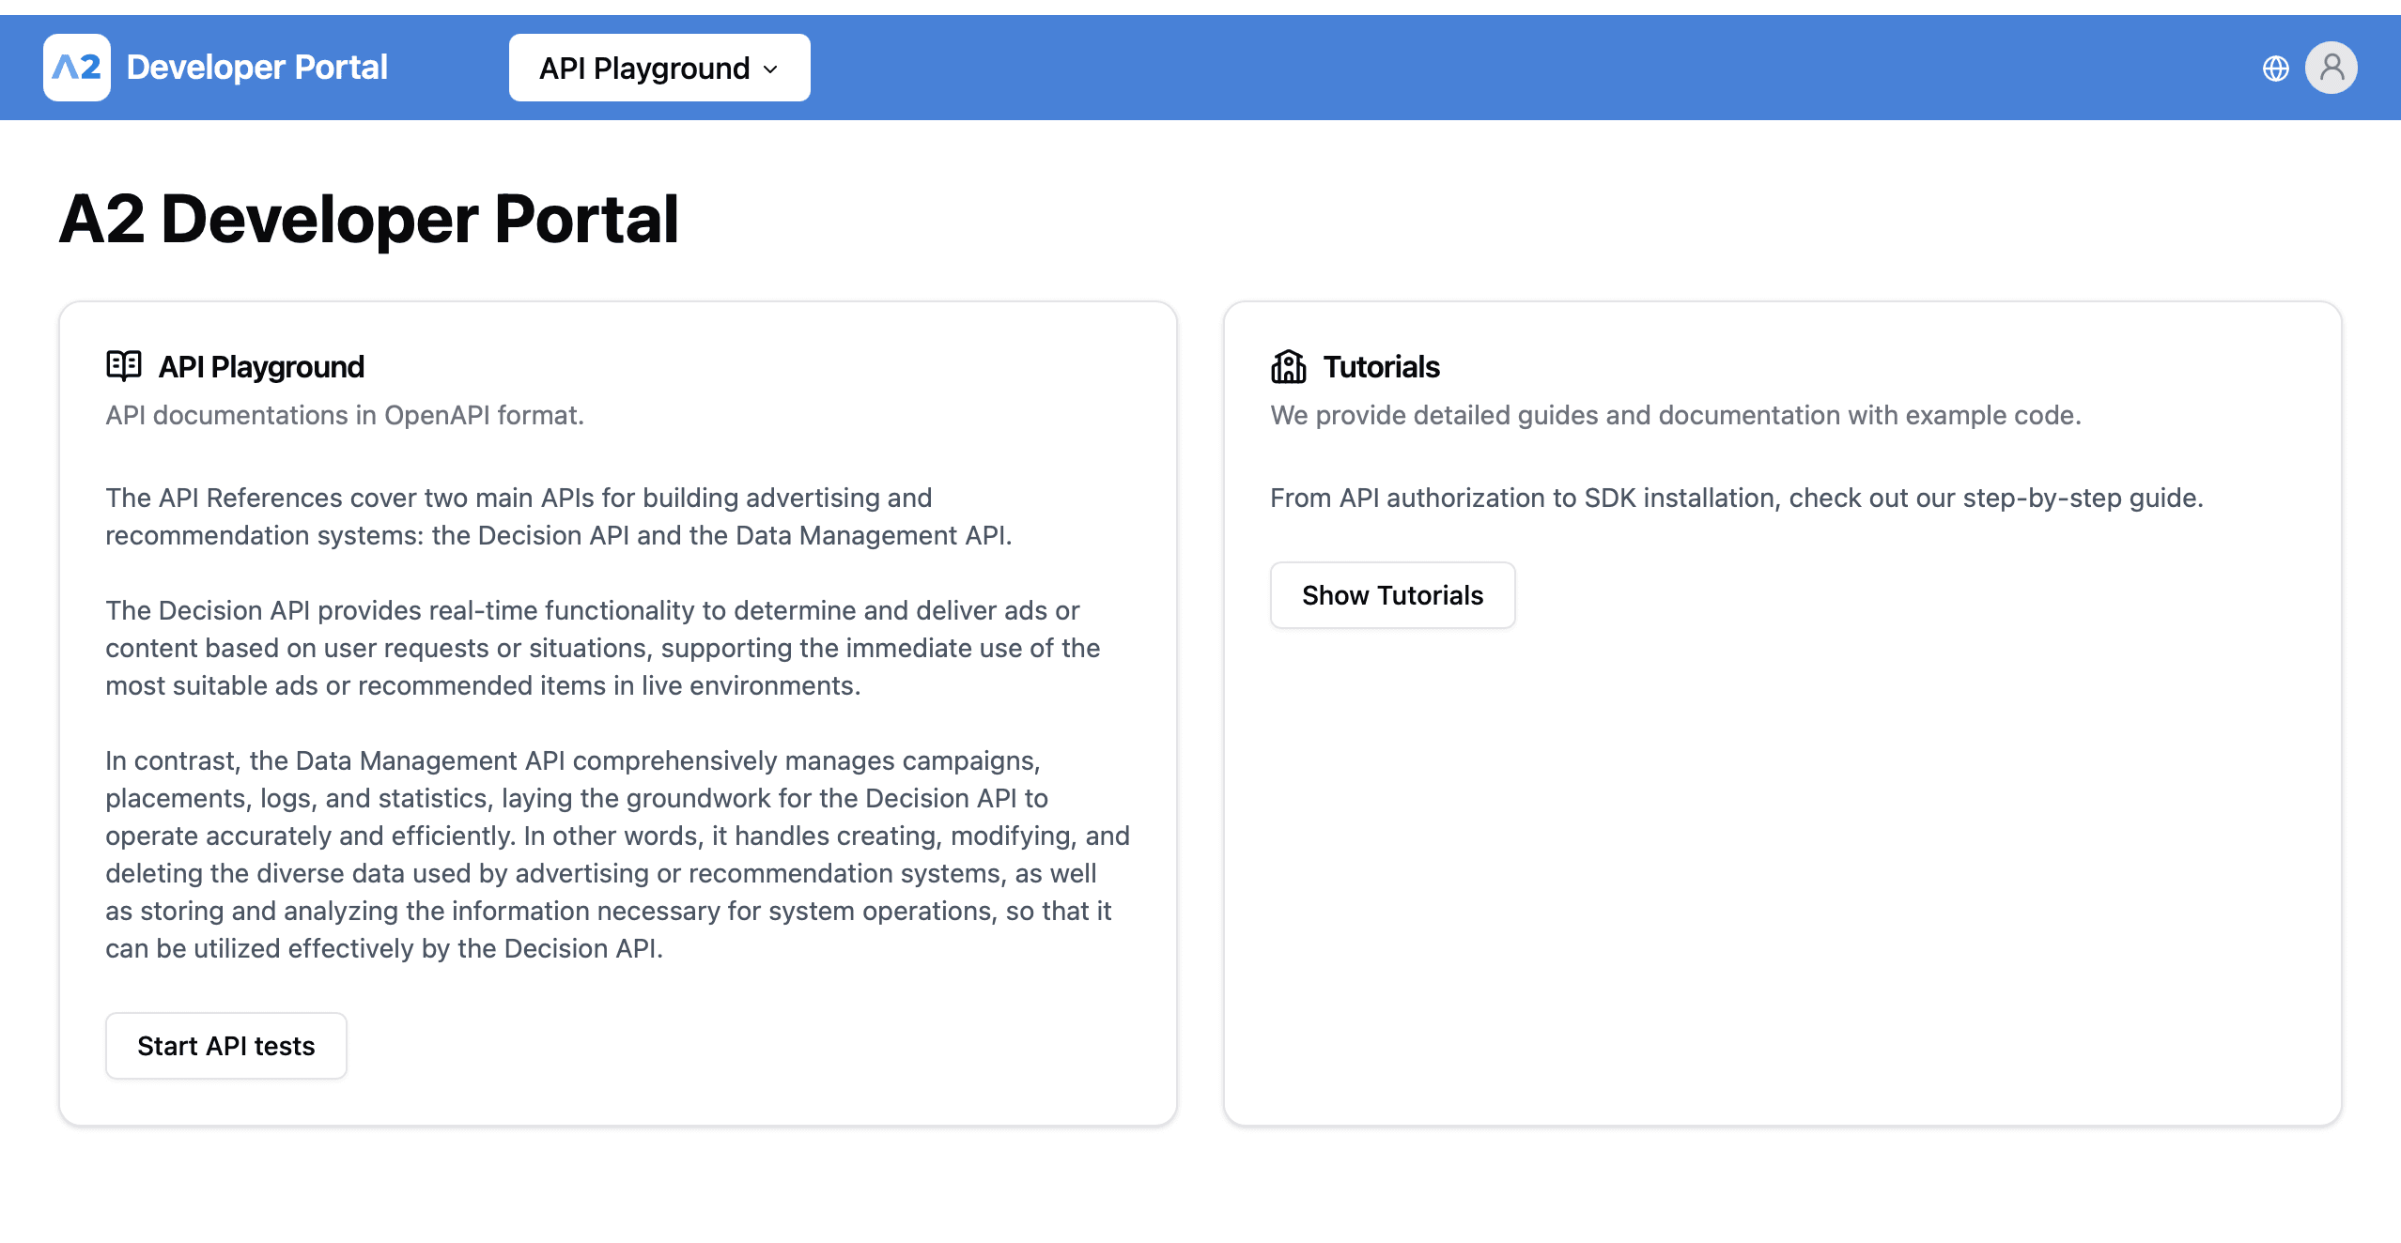Click the user profile avatar icon

(x=2332, y=67)
